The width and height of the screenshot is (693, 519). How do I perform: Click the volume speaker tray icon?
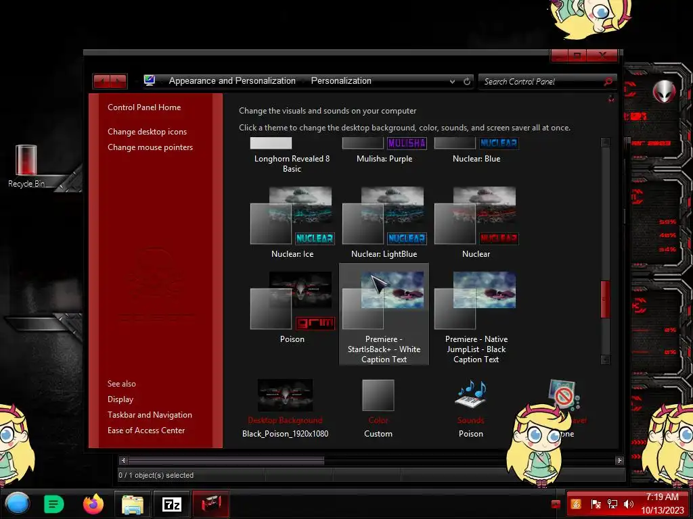[x=628, y=504]
